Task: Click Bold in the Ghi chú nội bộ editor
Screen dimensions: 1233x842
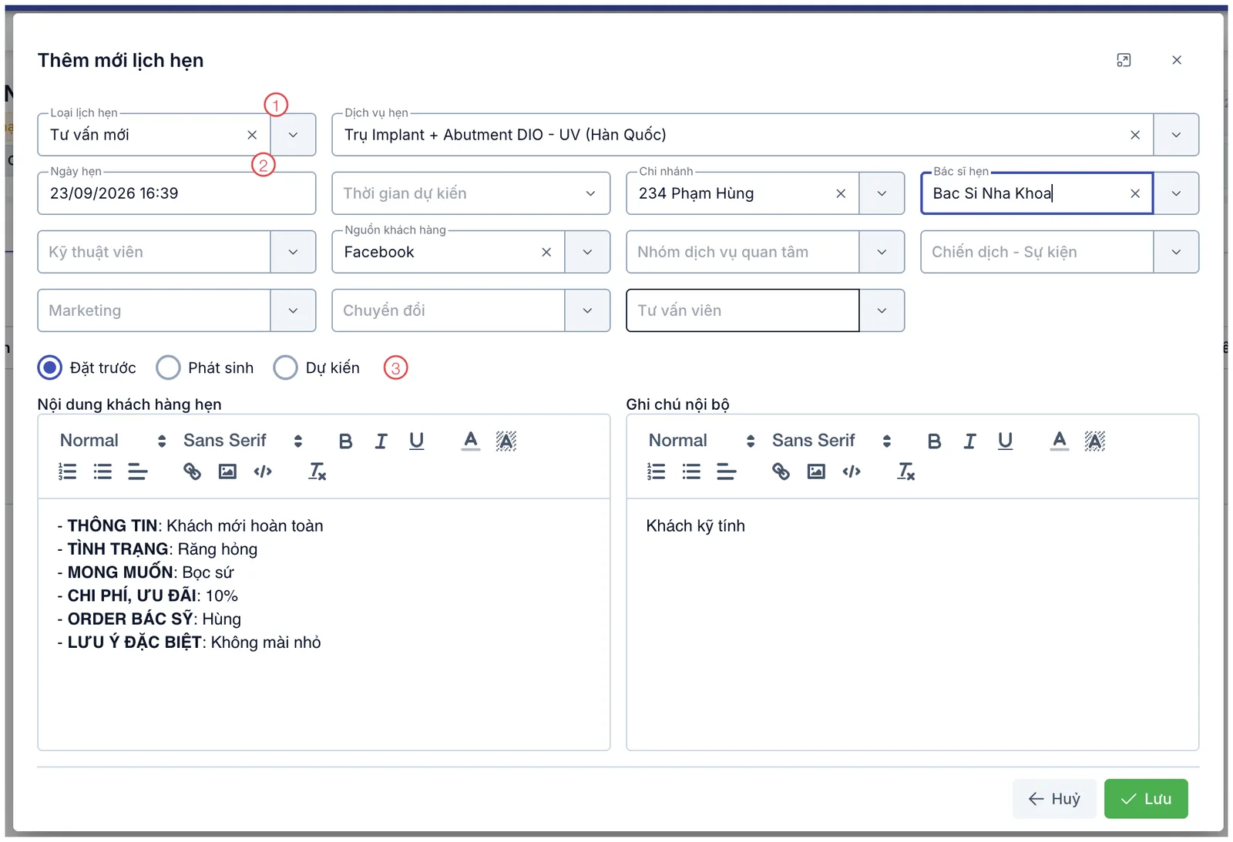Action: (x=934, y=441)
